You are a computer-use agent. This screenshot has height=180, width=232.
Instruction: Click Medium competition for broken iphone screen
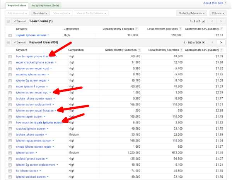coord(74,135)
